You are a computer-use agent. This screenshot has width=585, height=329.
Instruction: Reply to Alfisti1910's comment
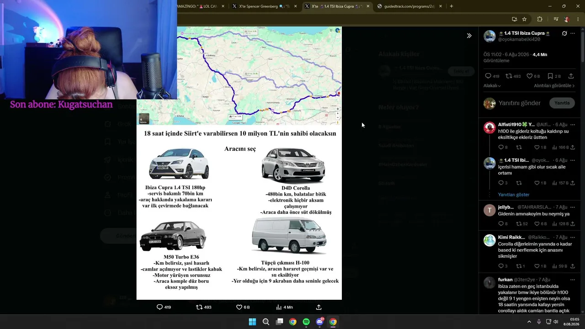click(x=503, y=147)
